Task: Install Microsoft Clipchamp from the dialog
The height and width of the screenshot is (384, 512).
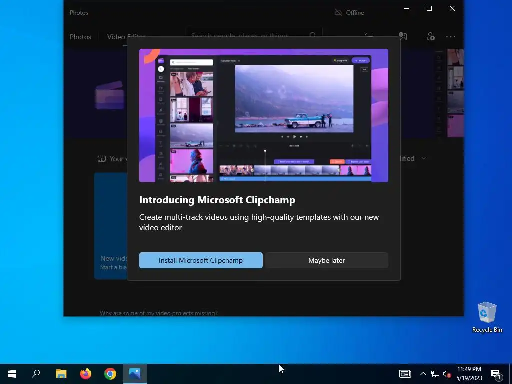Action: pos(201,260)
